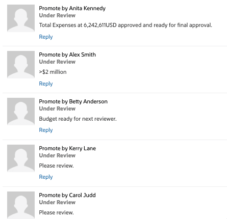This screenshot has height=219, width=227.
Task: Click the Total Expenses comment text
Action: [125, 25]
